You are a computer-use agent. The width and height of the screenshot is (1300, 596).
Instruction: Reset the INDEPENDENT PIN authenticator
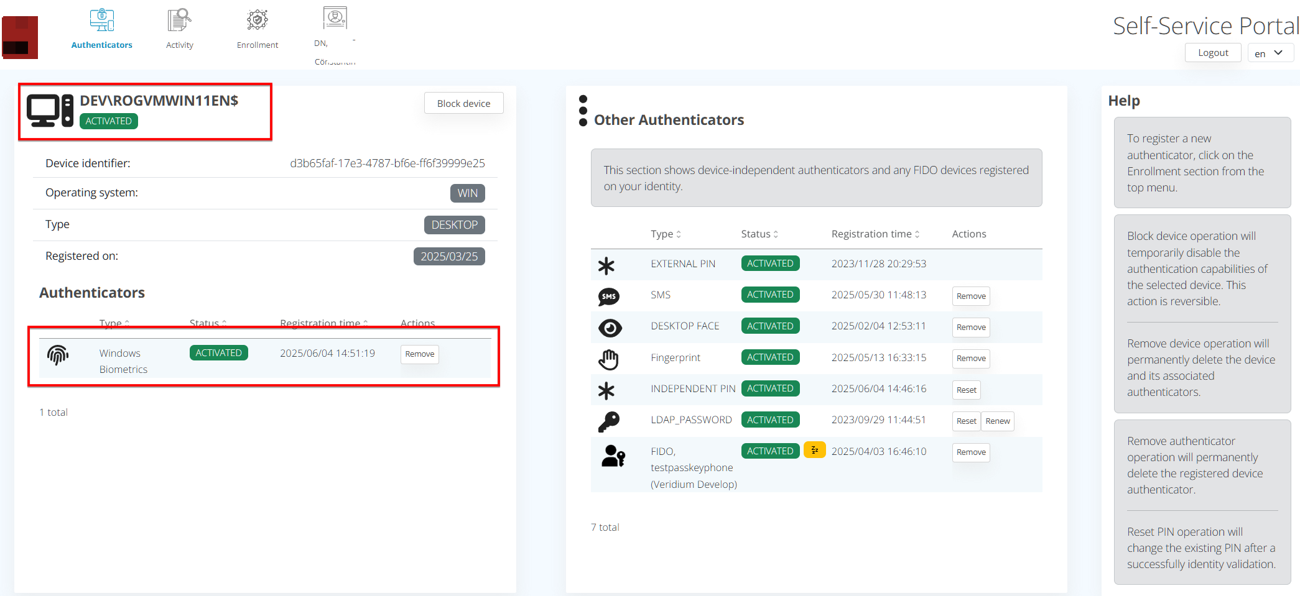[966, 390]
